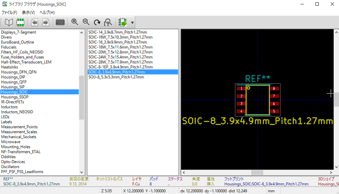Insert footprint into board with green arrow icon
The height and width of the screenshot is (194, 339).
(x=123, y=22)
